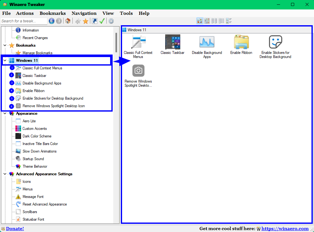This screenshot has width=314, height=232.
Task: Switch to tile view mode icon
Action: click(229, 21)
